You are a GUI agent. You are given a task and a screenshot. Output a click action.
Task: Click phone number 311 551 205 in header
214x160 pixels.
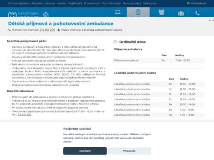48,30
